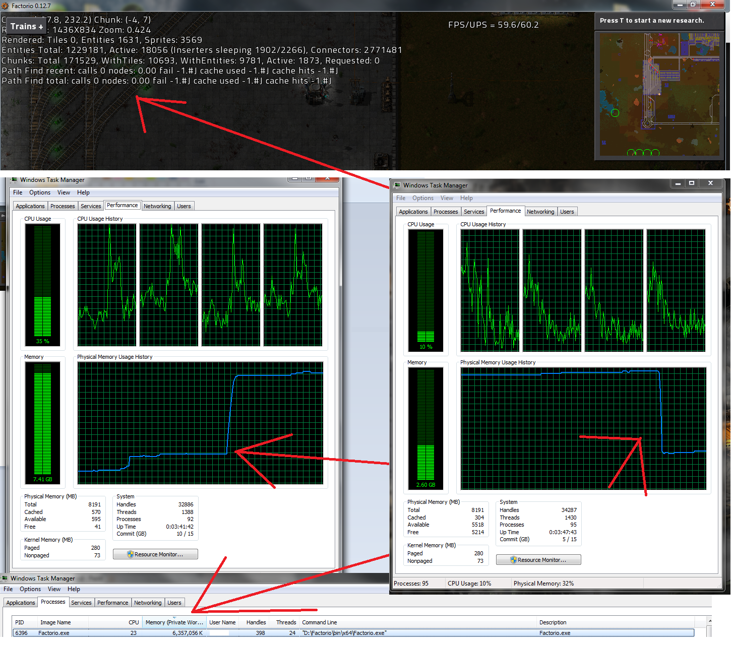Screen dimensions: 732x645
Task: Switch to Applications tab in the 10% CPU Task Manager
Action: pyautogui.click(x=413, y=212)
